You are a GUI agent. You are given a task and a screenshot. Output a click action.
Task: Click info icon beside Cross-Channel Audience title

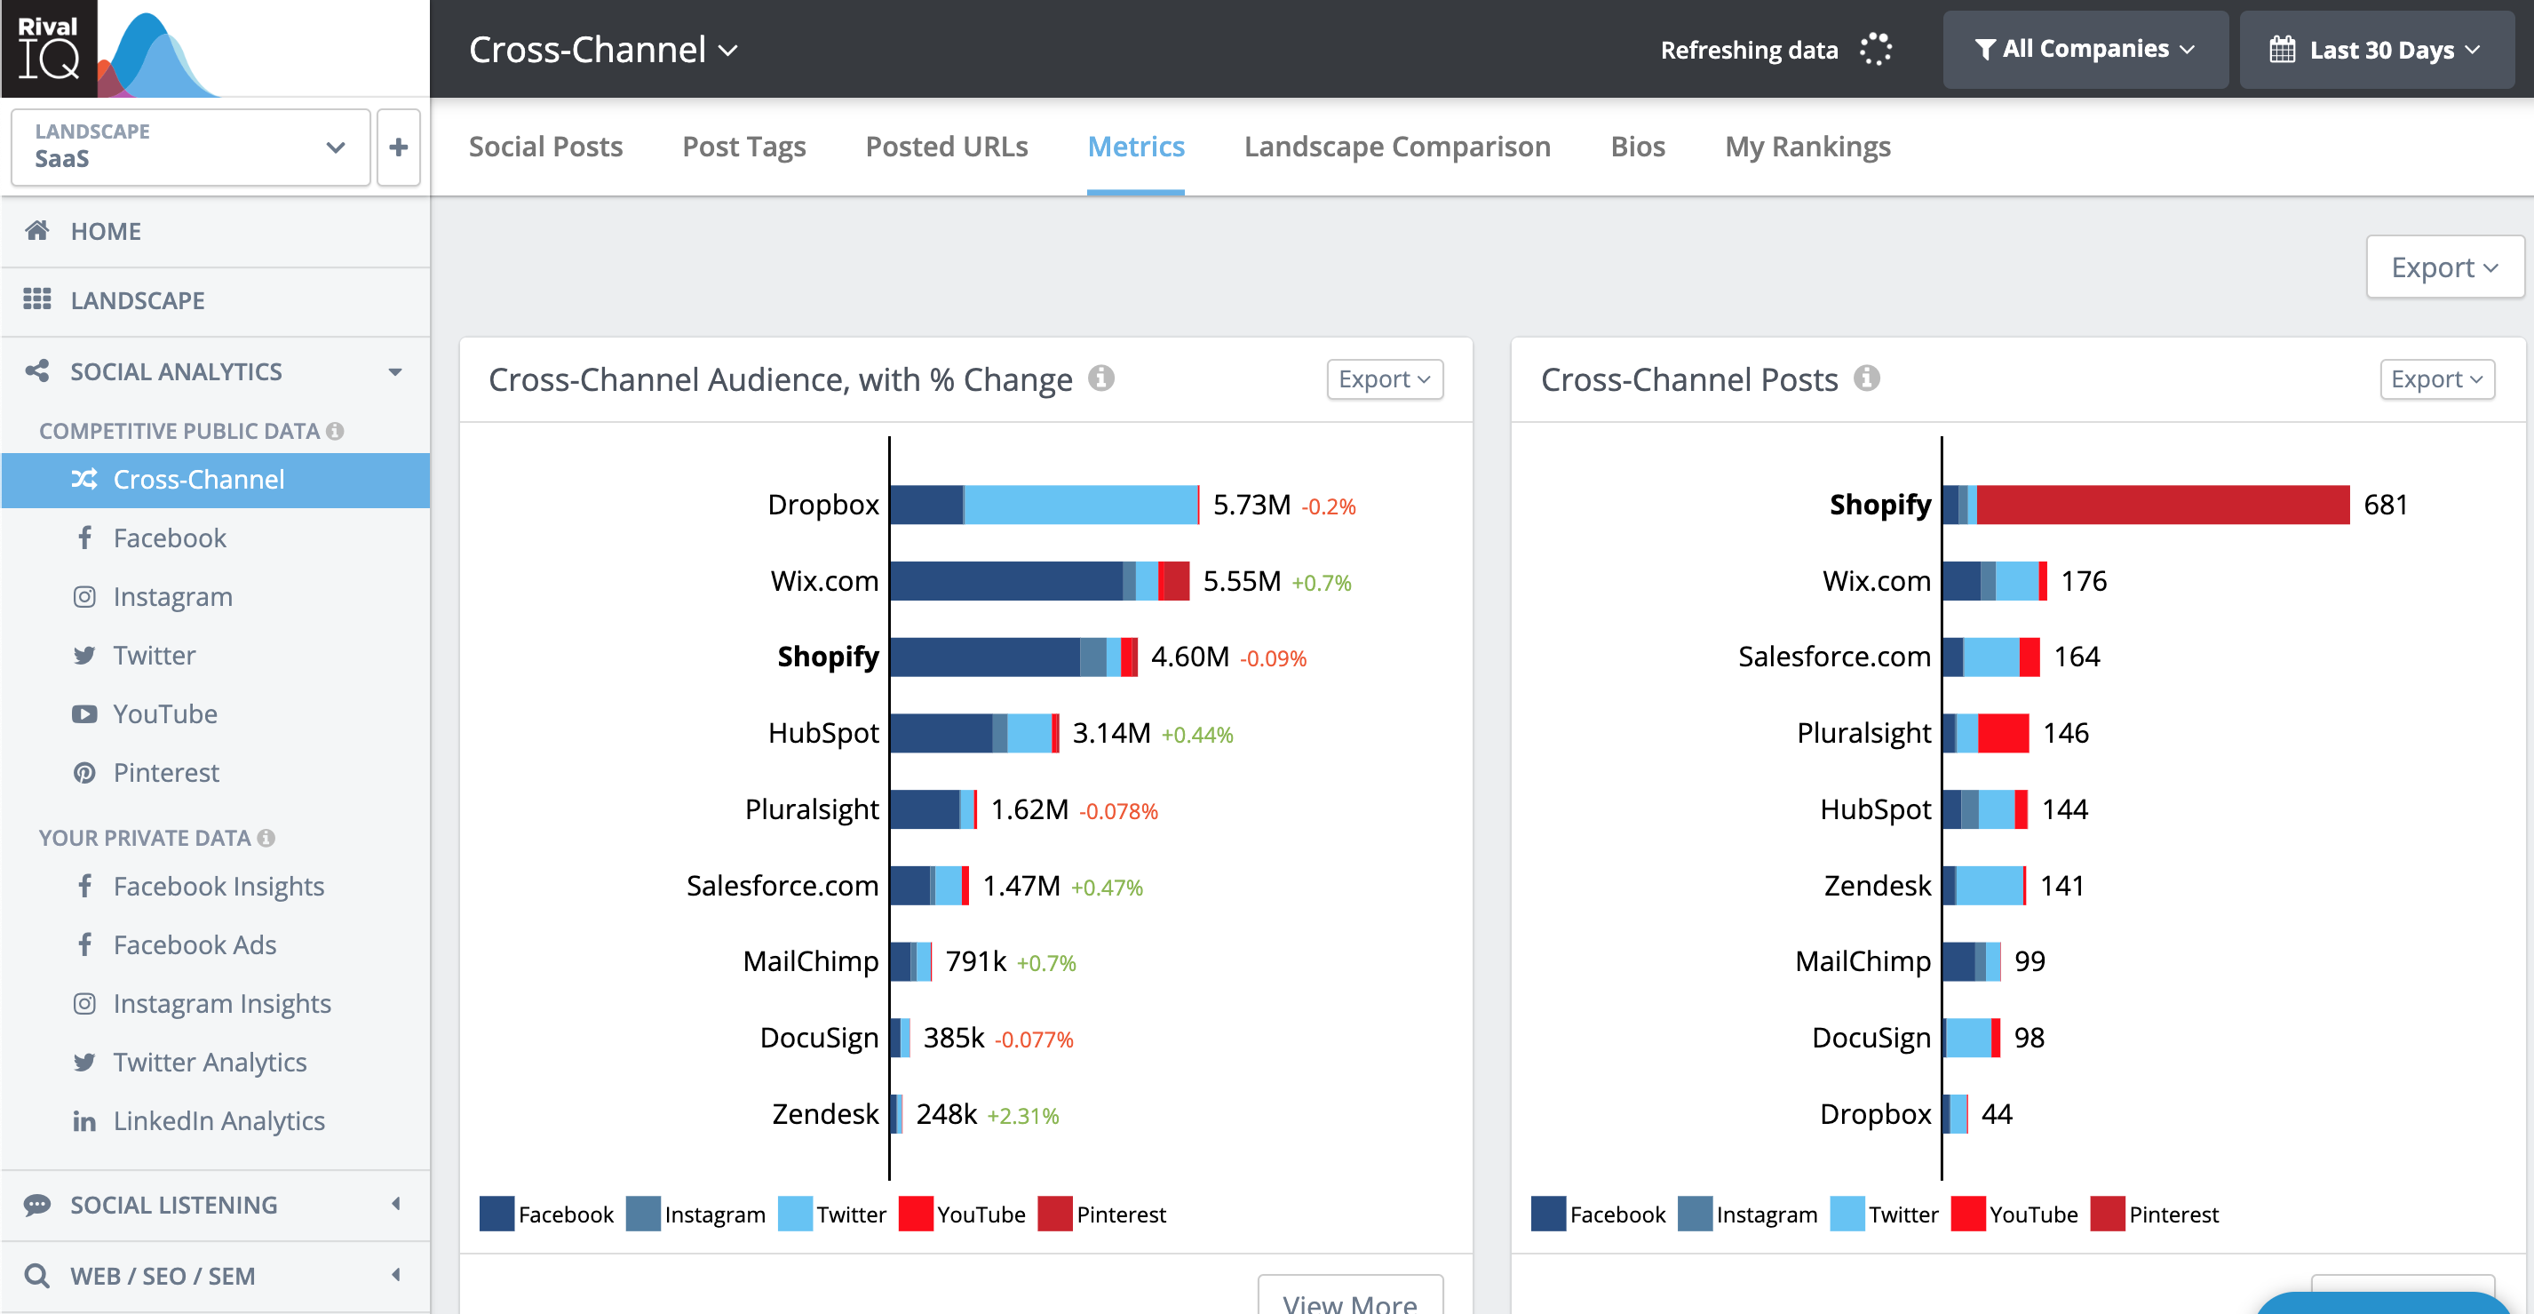(x=1101, y=378)
